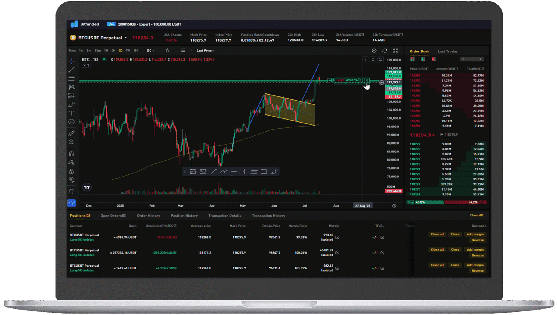Open the order book depth dropdown
Screen dimensions: 557x315
[x=472, y=59]
